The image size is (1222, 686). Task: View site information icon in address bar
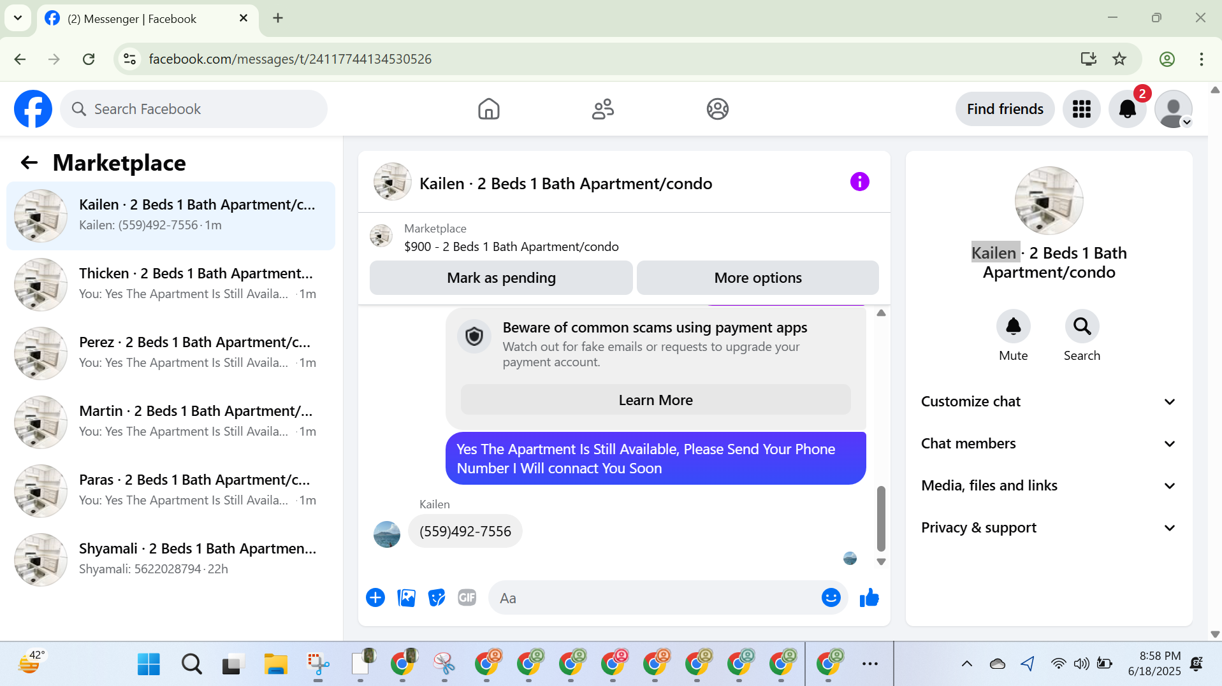(x=129, y=59)
